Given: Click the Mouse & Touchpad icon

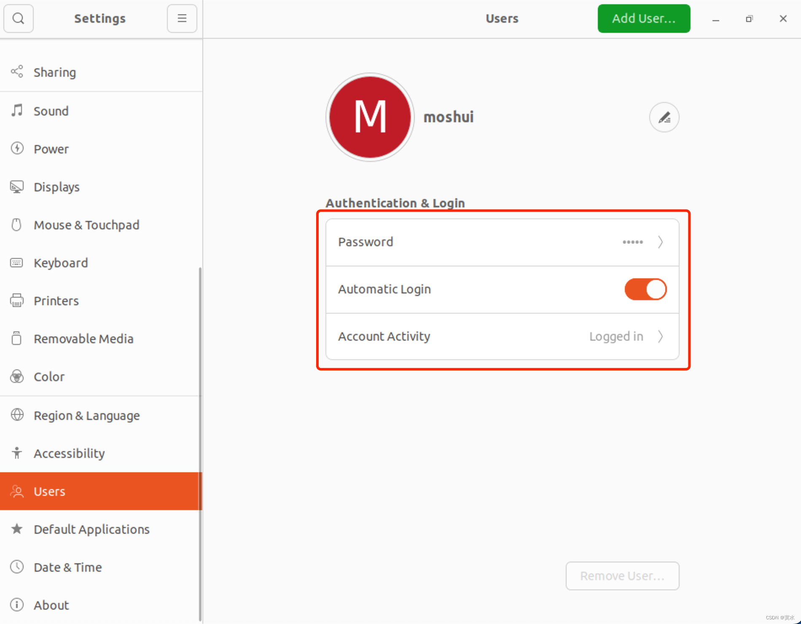Looking at the screenshot, I should pos(17,224).
